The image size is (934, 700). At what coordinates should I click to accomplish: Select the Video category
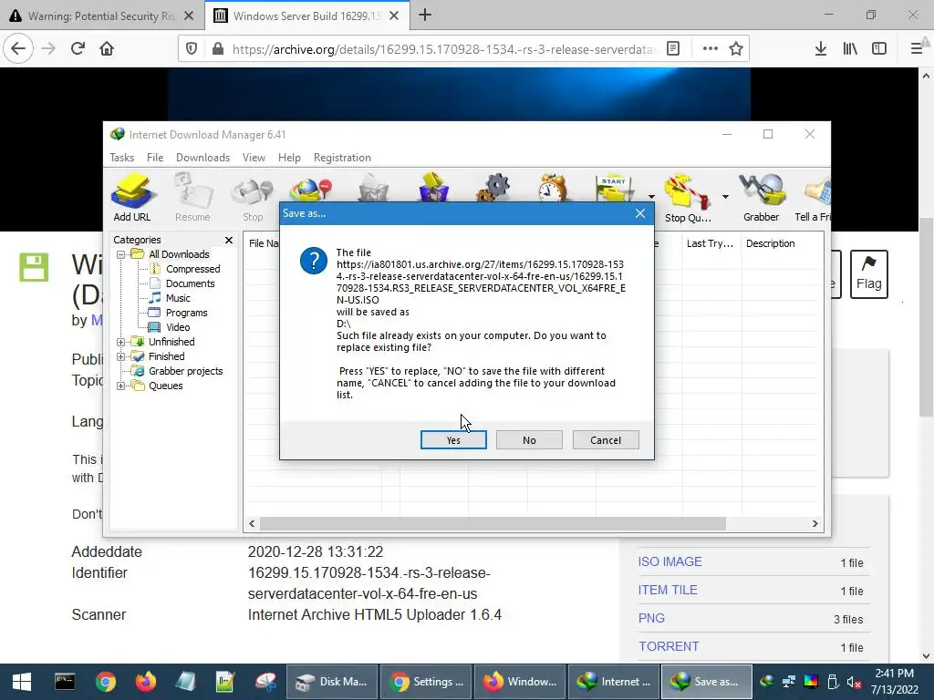coord(178,327)
